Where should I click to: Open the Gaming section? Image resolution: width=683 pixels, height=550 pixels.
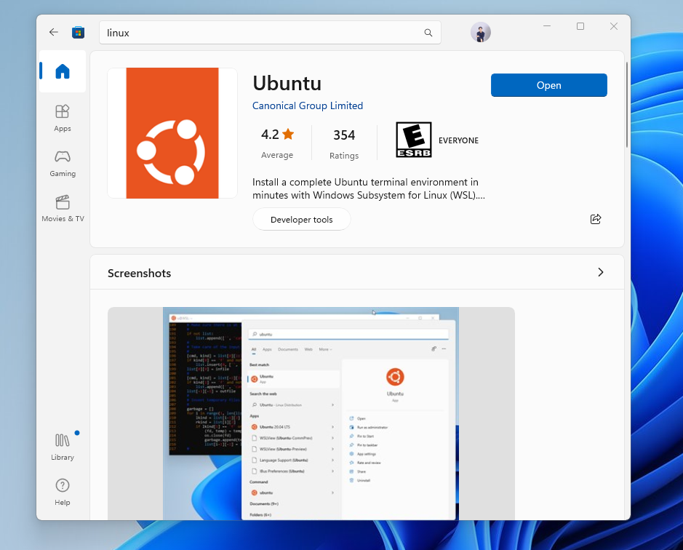[63, 164]
